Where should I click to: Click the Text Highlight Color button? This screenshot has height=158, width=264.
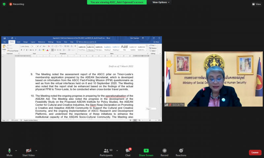[44, 50]
